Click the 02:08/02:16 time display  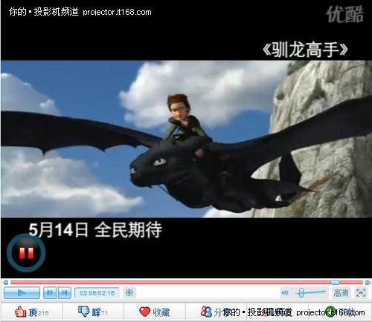pyautogui.click(x=97, y=293)
